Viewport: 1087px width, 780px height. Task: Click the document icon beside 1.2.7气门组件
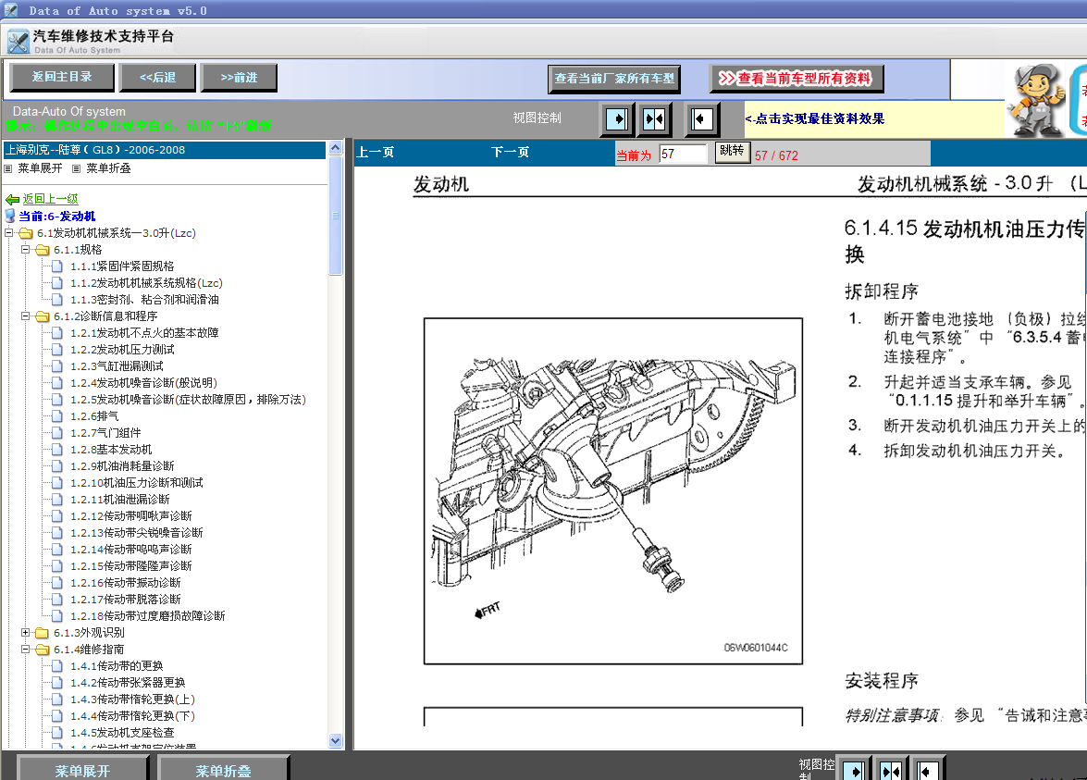coord(57,433)
